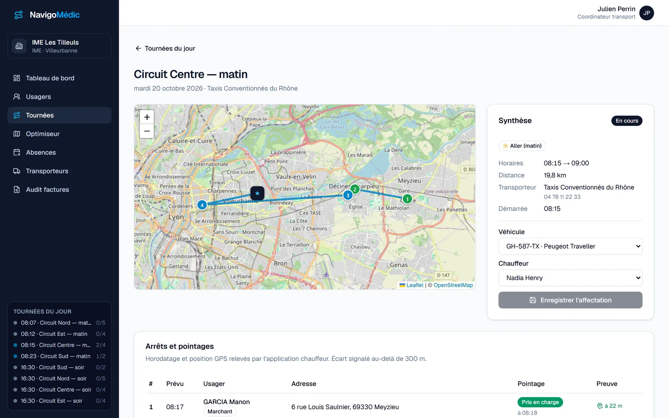Click Enregistrer l'affectation button
The image size is (669, 418).
tap(570, 300)
